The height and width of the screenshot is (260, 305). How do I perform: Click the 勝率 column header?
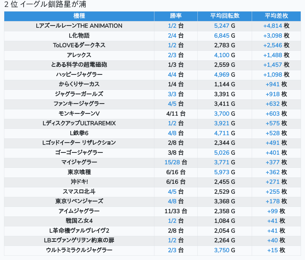pos(176,16)
